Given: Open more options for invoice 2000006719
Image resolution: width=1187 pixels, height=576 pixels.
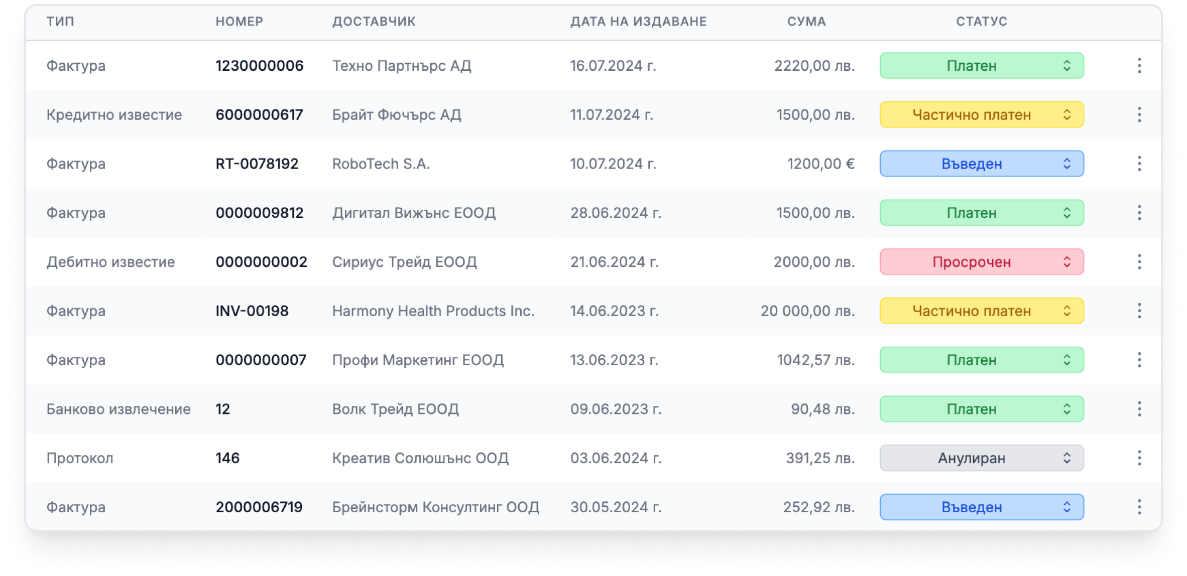Looking at the screenshot, I should coord(1139,507).
